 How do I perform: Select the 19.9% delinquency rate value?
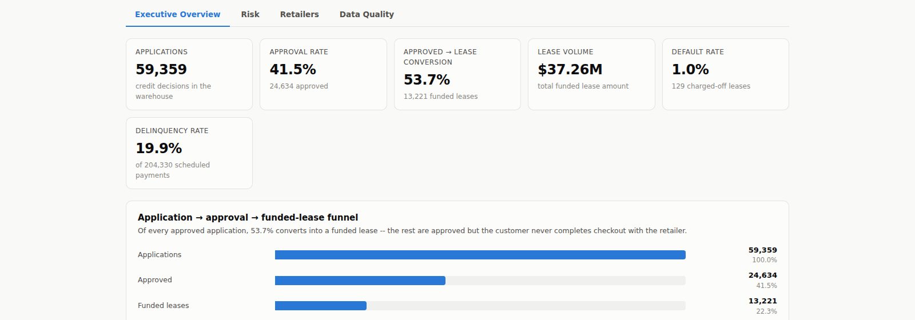pyautogui.click(x=159, y=149)
